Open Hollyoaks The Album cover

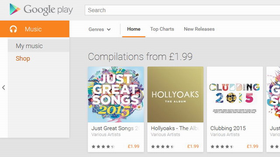[x=175, y=95]
